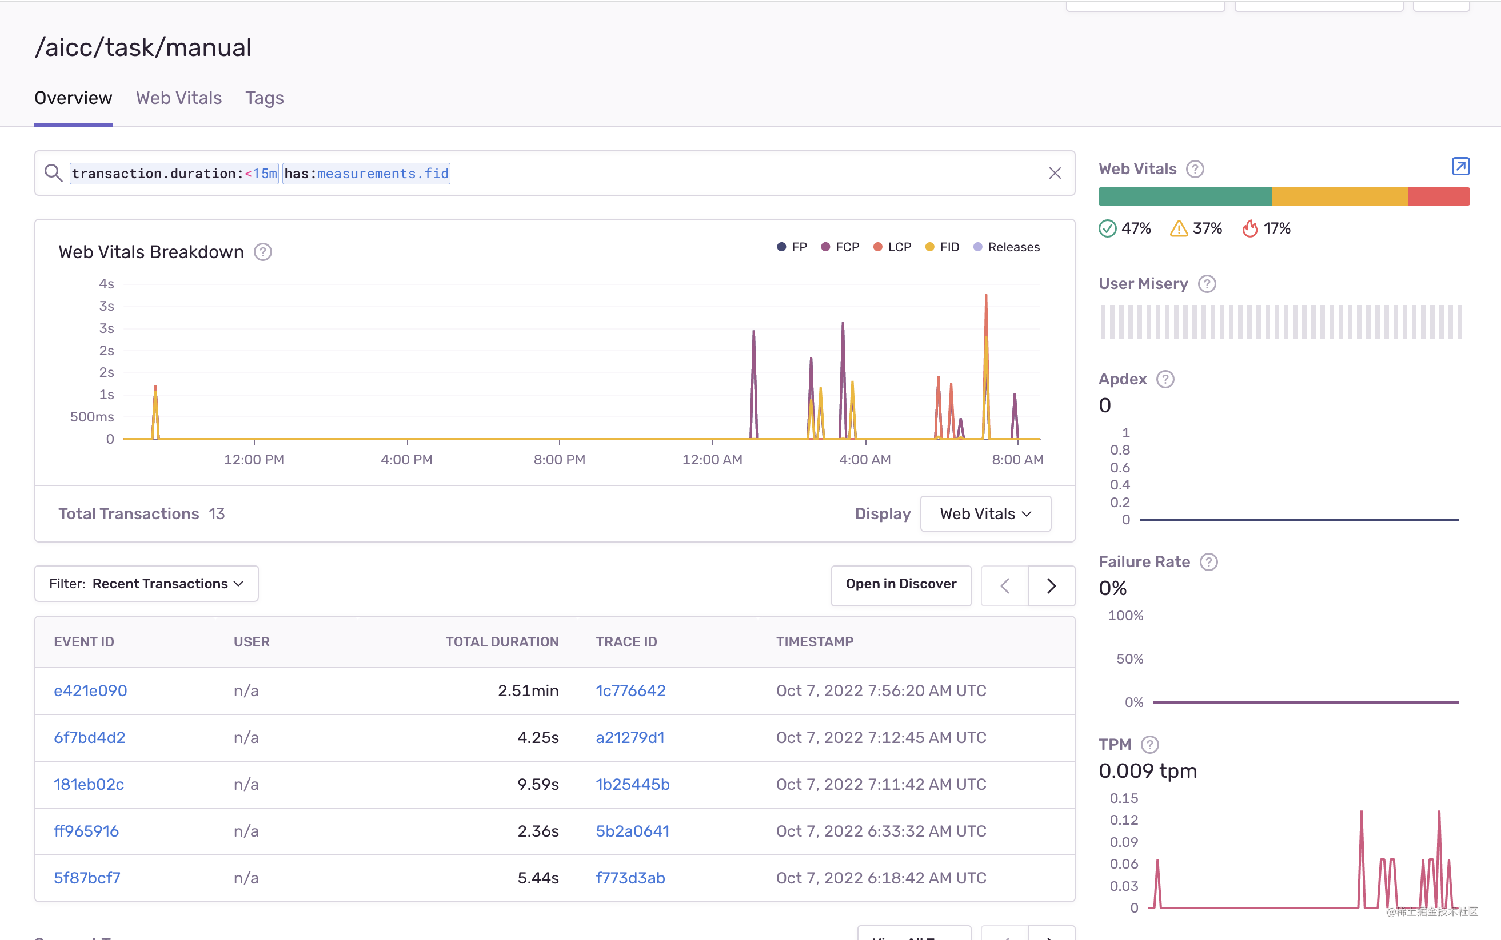Click the Failure Rate help icon
The height and width of the screenshot is (940, 1501).
(x=1208, y=562)
